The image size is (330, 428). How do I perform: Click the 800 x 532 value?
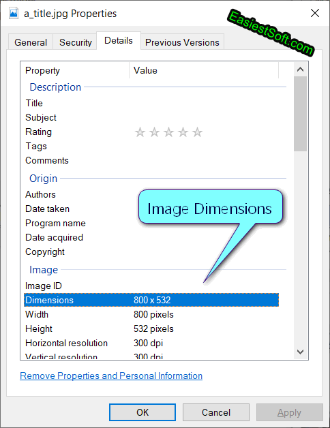(152, 300)
